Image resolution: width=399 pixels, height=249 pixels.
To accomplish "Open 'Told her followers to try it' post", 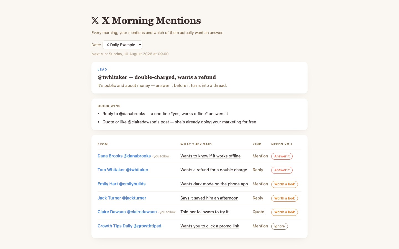I will (204, 212).
